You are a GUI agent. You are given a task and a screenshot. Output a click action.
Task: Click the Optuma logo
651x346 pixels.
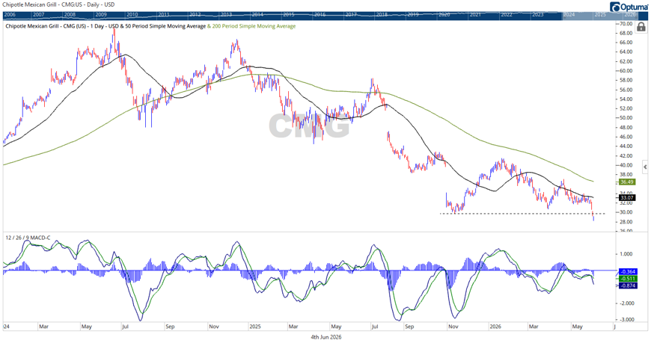(629, 7)
